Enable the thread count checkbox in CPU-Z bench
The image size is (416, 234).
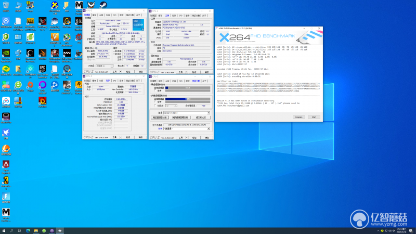point(155,106)
